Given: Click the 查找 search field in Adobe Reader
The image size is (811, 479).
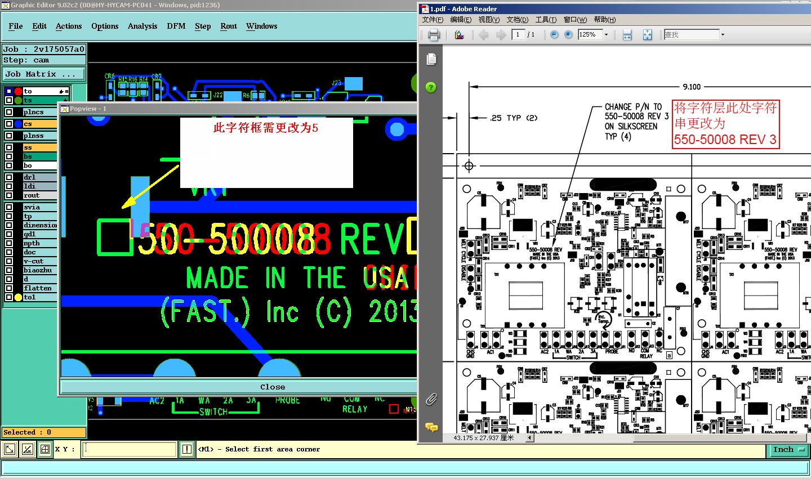Looking at the screenshot, I should [x=692, y=35].
